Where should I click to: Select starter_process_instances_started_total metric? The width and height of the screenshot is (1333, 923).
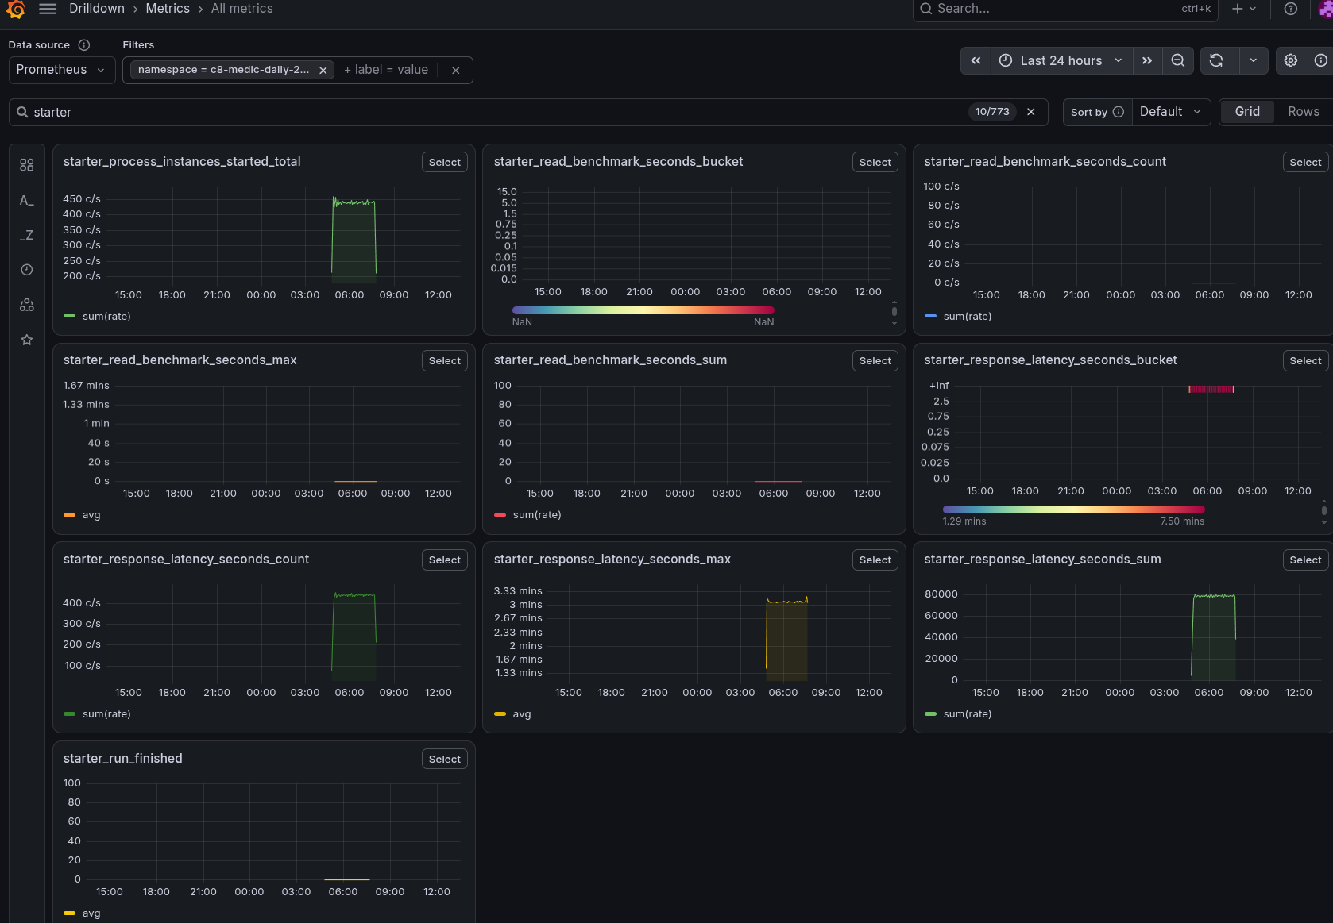point(445,162)
